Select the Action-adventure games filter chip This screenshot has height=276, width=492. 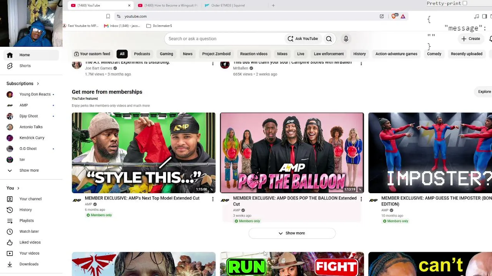tap(396, 54)
